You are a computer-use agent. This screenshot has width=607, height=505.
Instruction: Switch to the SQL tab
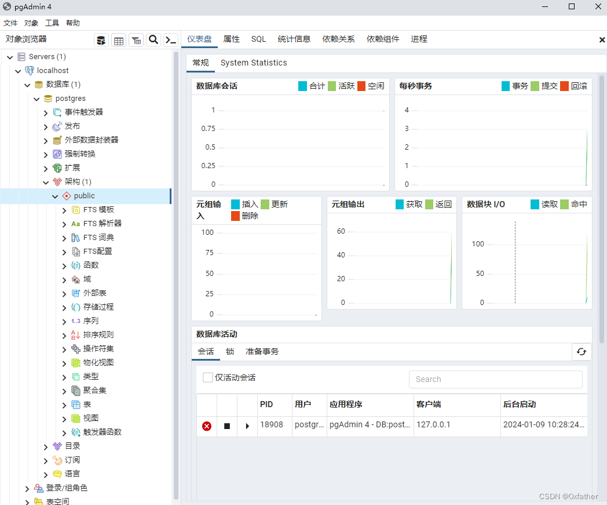[258, 39]
